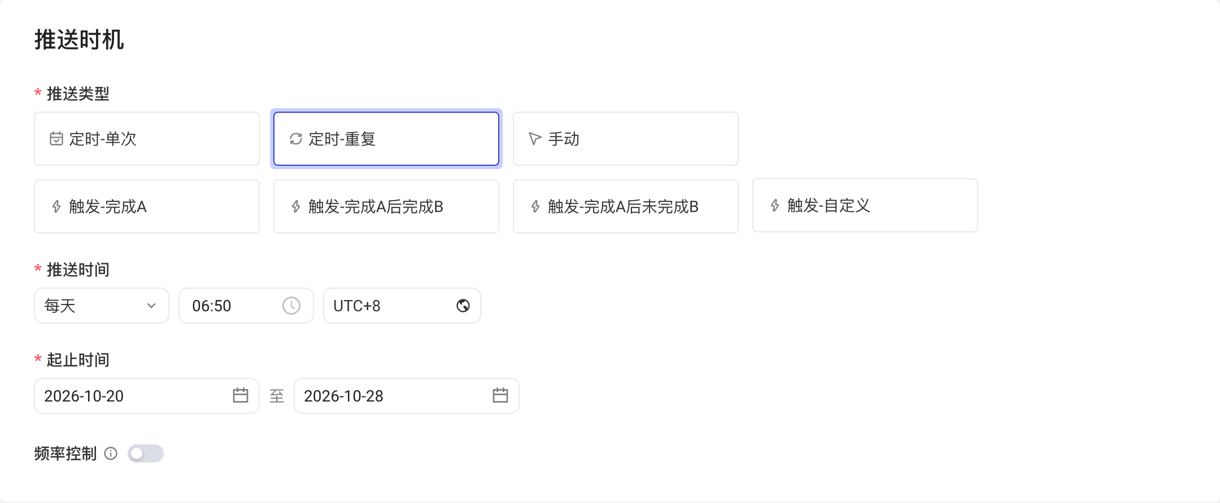Click the 06:50 time input
The width and height of the screenshot is (1220, 503).
click(x=246, y=306)
